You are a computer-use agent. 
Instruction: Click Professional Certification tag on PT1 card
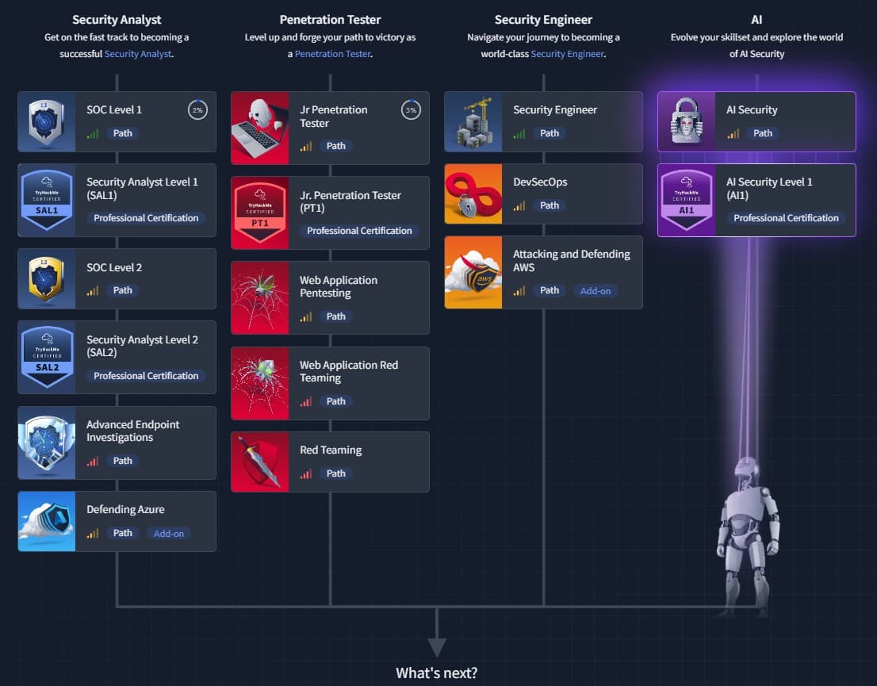pyautogui.click(x=360, y=231)
